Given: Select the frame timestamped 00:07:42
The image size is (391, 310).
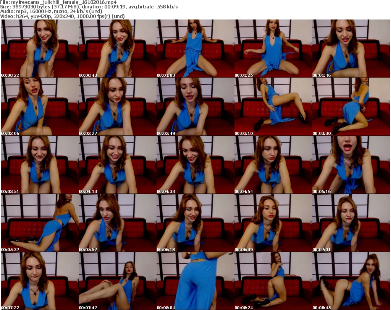Looking at the screenshot, I should tap(117, 281).
